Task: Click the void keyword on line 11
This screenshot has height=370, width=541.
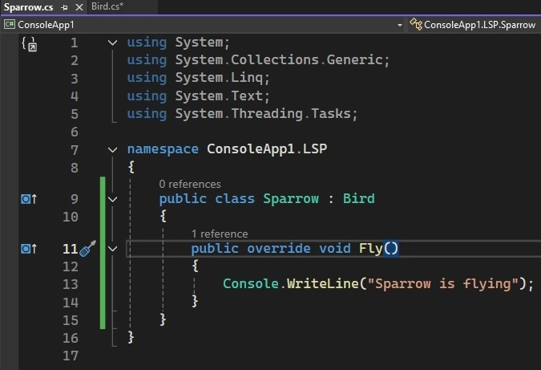Action: (335, 248)
